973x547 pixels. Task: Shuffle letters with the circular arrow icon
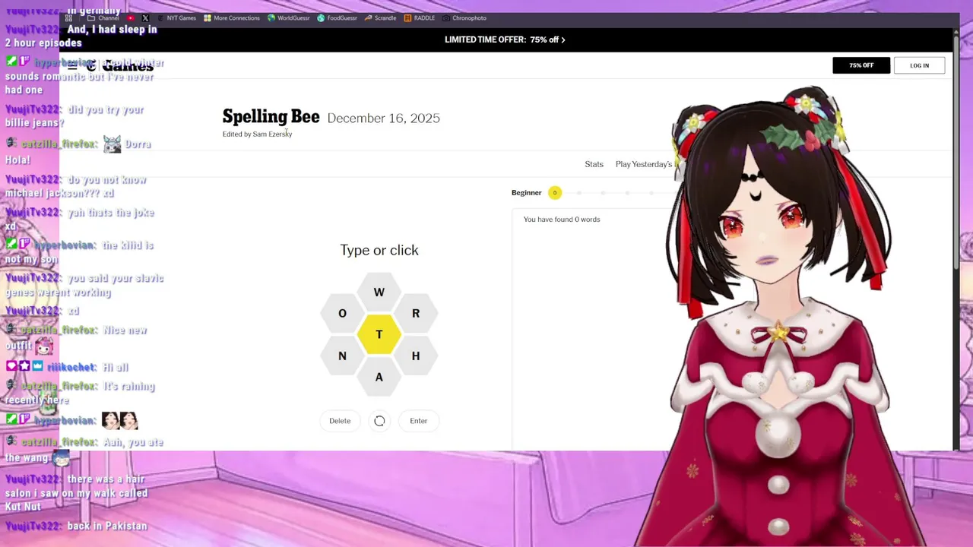(379, 421)
